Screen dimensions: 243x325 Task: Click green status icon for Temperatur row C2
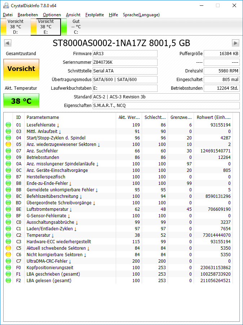pyautogui.click(x=8, y=235)
